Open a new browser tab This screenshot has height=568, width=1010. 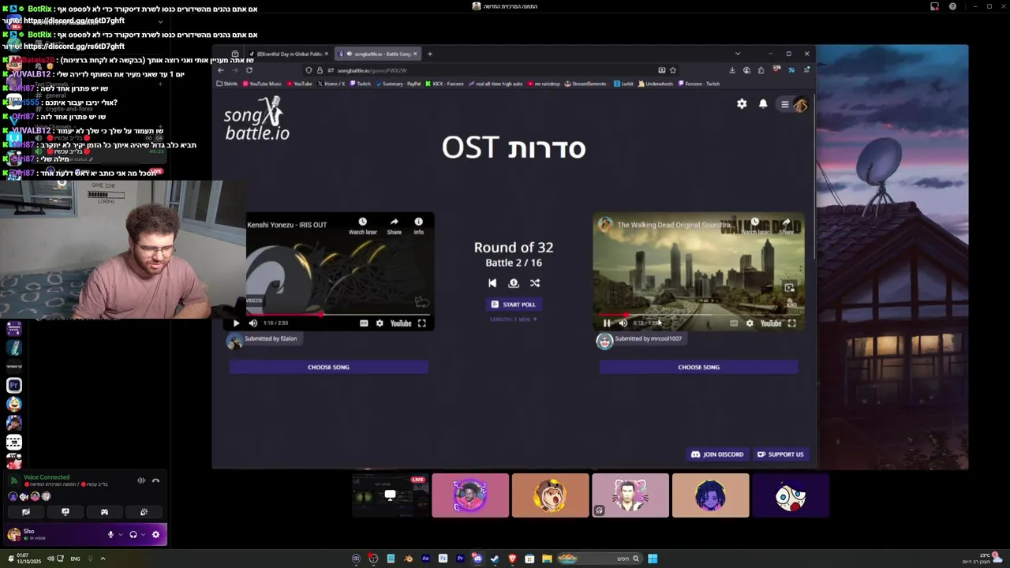click(x=430, y=54)
